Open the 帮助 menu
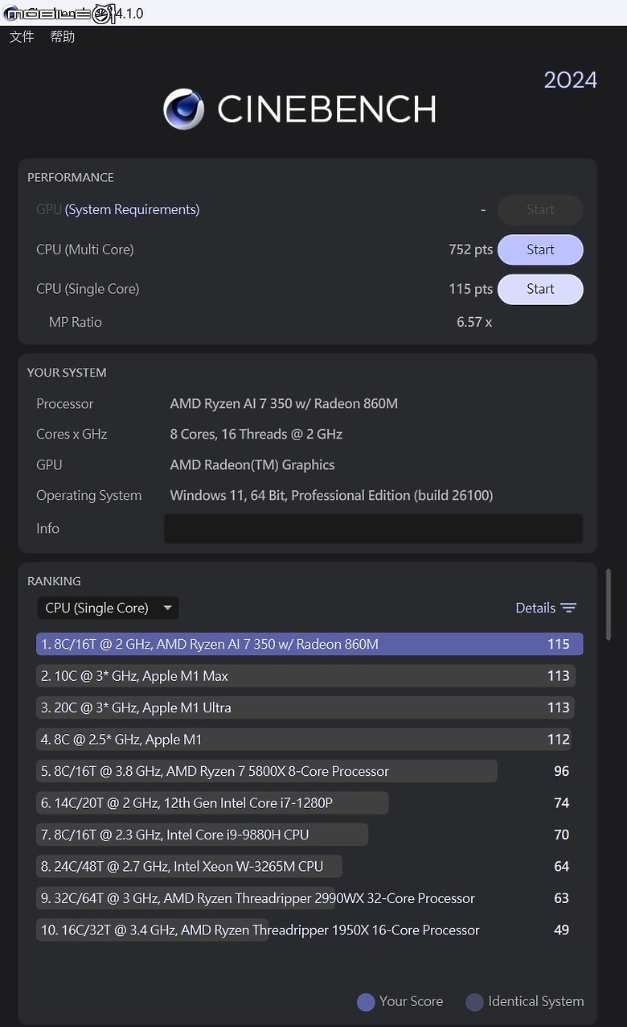The image size is (627, 1027). 62,37
